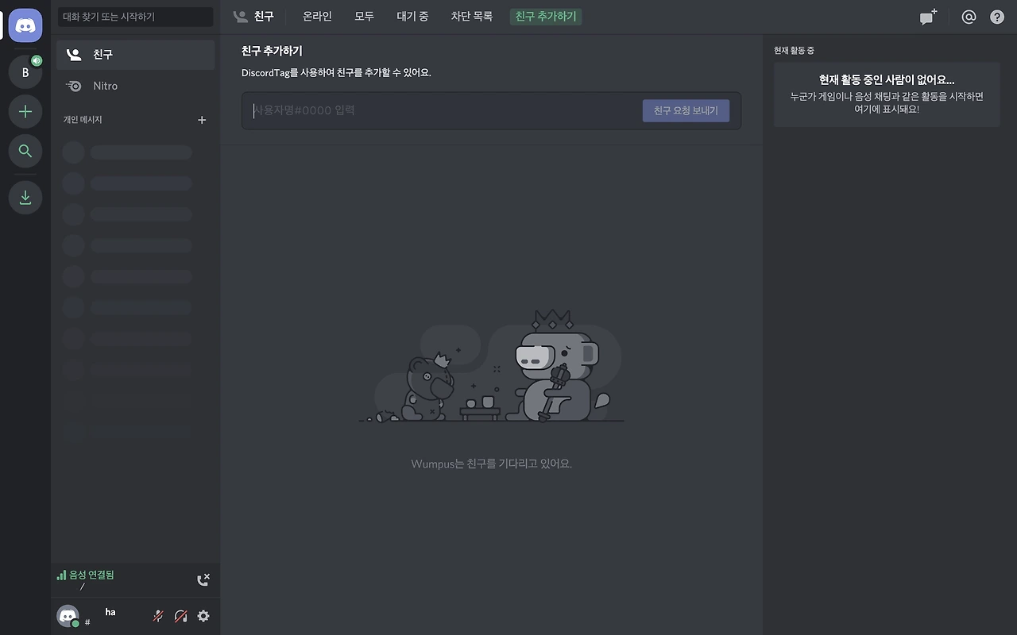Switch to the 차단 목록 tab
The image size is (1017, 635).
coord(472,17)
